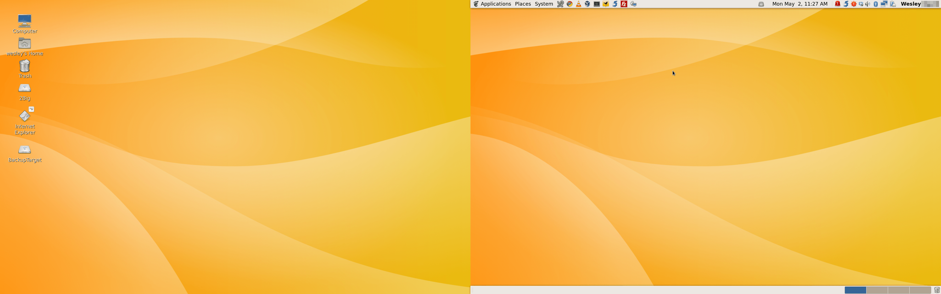Launch VLC media player from the panel
The height and width of the screenshot is (294, 941).
579,4
